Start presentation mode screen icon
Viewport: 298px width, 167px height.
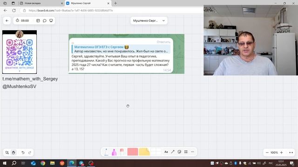tap(51, 20)
